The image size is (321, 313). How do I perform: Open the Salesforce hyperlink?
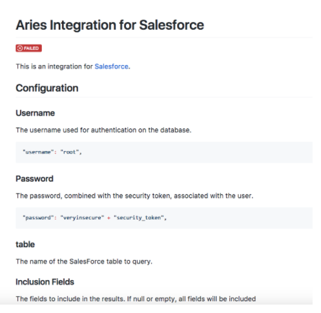tap(111, 66)
